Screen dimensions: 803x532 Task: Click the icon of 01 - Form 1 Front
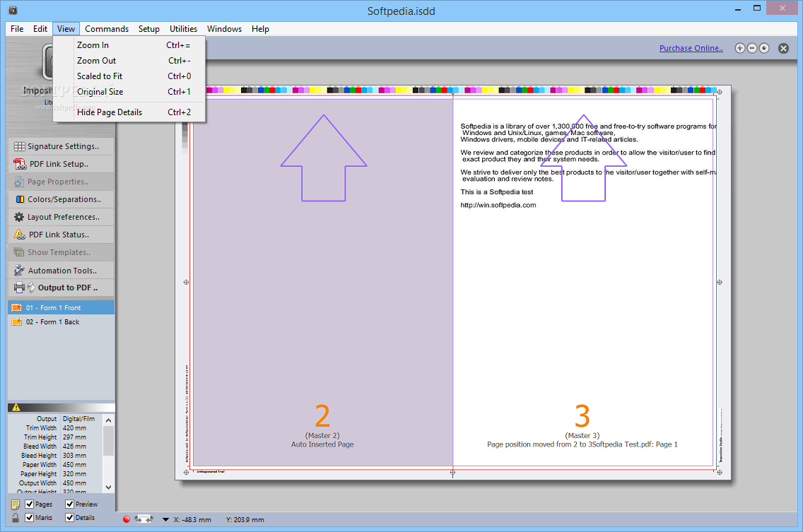pos(17,308)
